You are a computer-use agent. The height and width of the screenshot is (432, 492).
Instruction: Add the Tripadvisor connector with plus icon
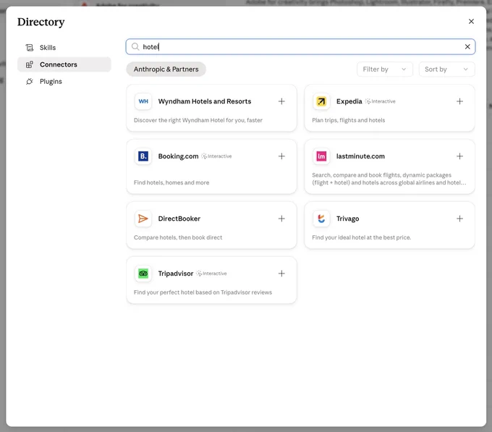[x=281, y=274]
